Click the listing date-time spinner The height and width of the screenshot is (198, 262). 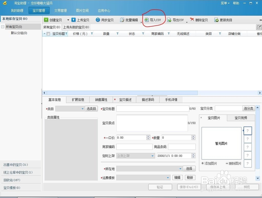[x=193, y=156]
